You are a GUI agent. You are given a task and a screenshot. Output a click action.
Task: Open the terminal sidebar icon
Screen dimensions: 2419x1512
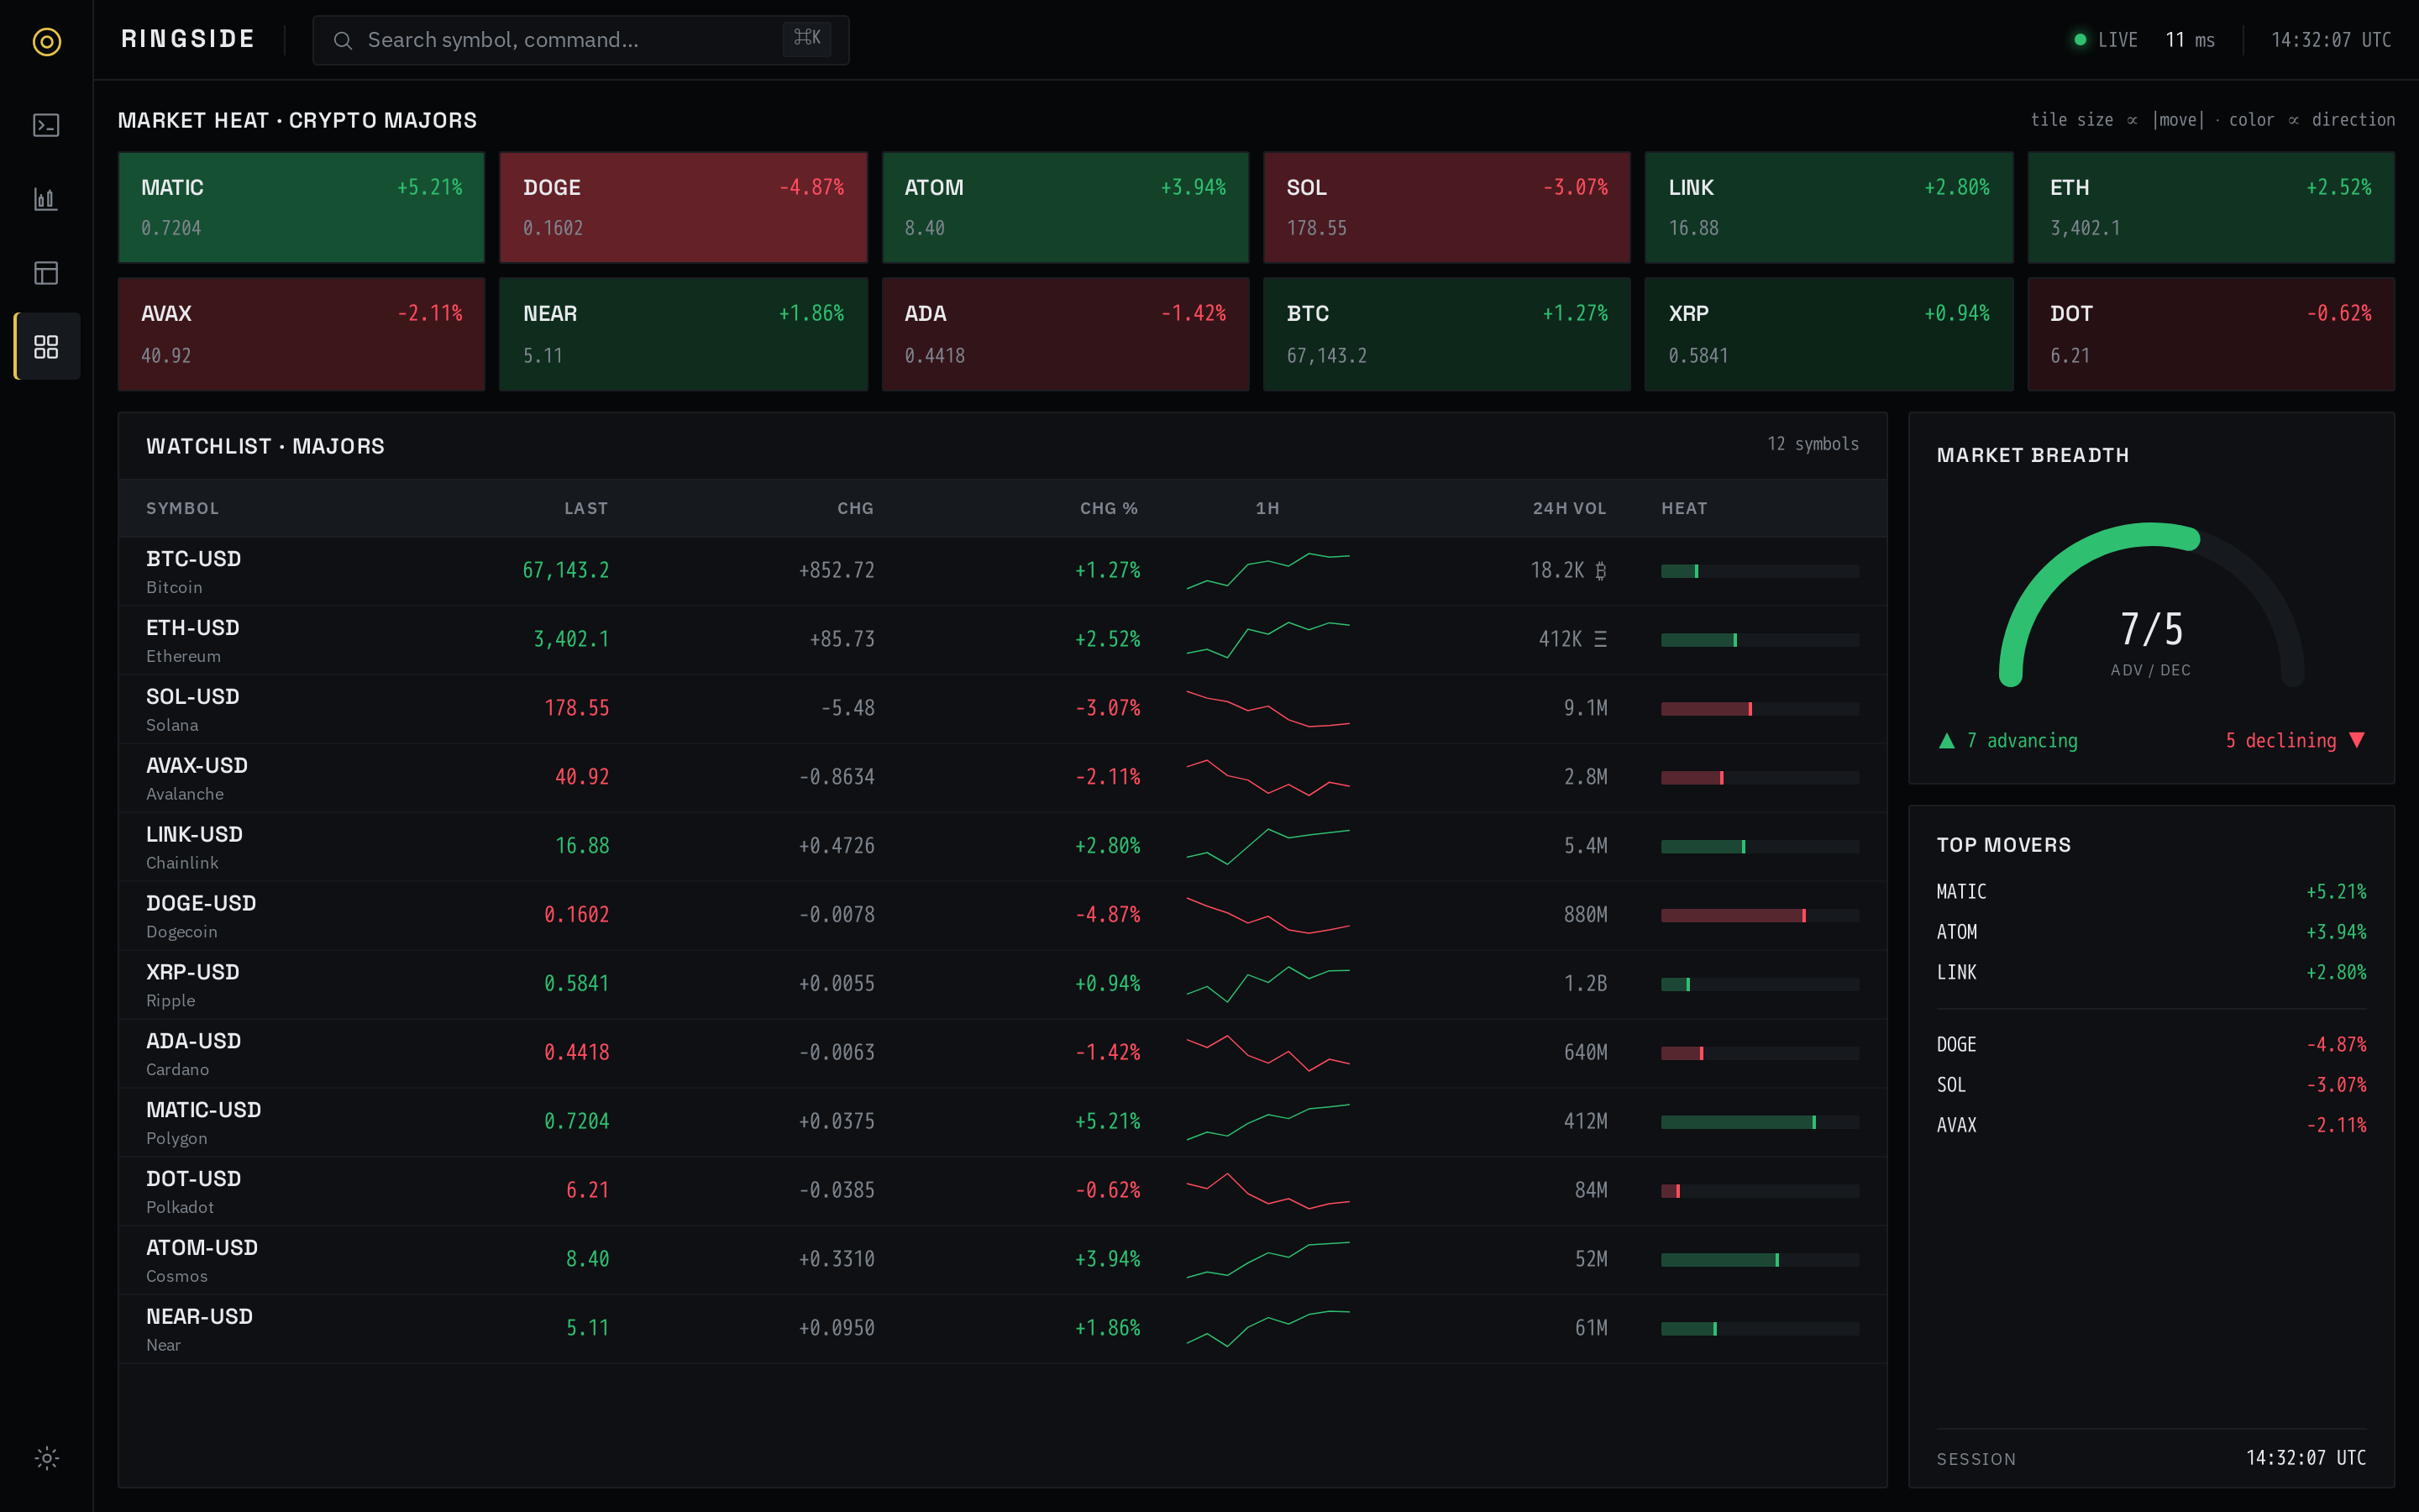coord(47,125)
